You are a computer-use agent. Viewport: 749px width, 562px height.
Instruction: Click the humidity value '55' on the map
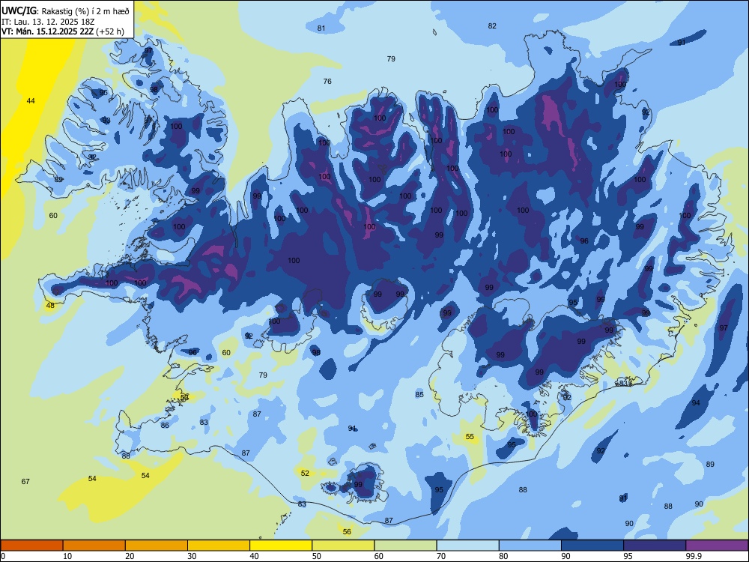click(x=470, y=436)
